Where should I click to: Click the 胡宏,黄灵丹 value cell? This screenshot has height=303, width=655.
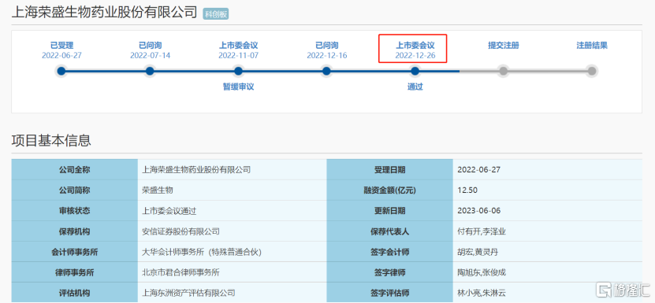pos(548,252)
